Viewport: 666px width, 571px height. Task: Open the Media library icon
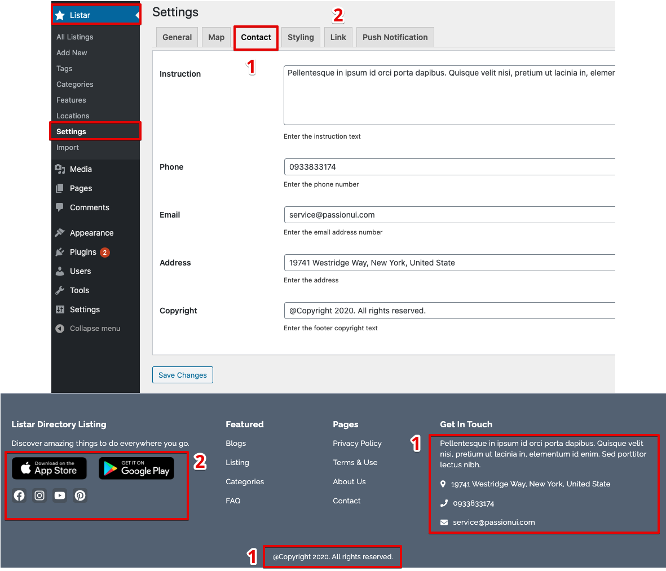pos(61,169)
